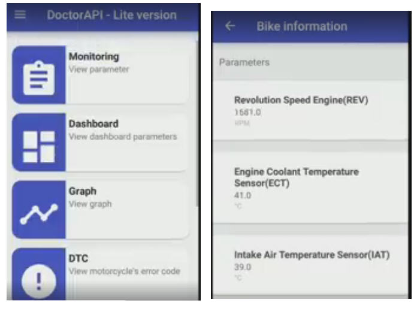
Task: Click the 'View graph' subtitle
Action: (x=90, y=204)
